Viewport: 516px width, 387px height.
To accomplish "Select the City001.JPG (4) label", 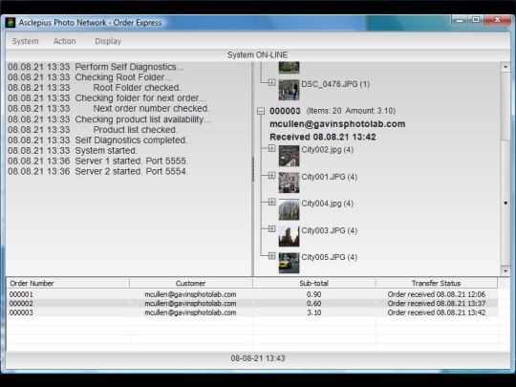I will [x=330, y=177].
